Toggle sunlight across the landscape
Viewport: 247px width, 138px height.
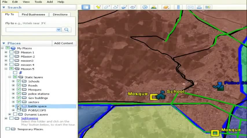tap(154, 7)
